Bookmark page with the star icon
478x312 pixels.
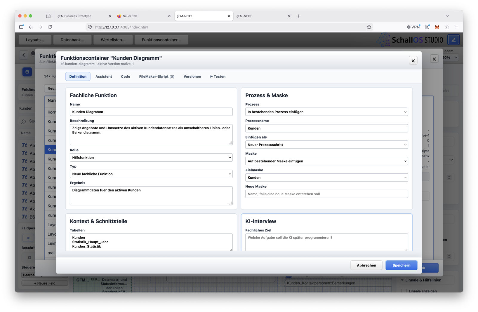click(369, 27)
